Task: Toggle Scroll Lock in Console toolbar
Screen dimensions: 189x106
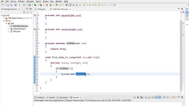Action: (149, 97)
